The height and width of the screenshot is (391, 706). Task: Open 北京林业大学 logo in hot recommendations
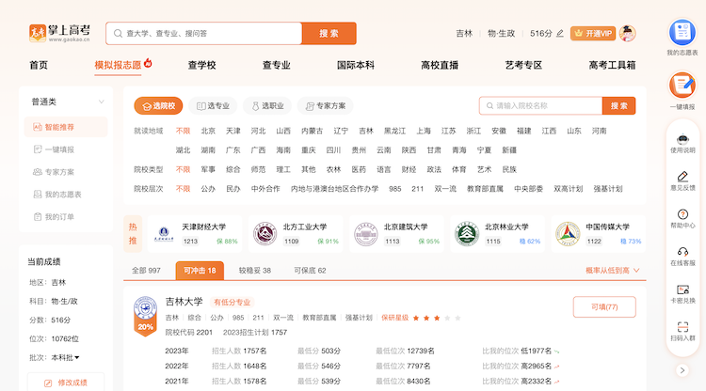coord(467,234)
